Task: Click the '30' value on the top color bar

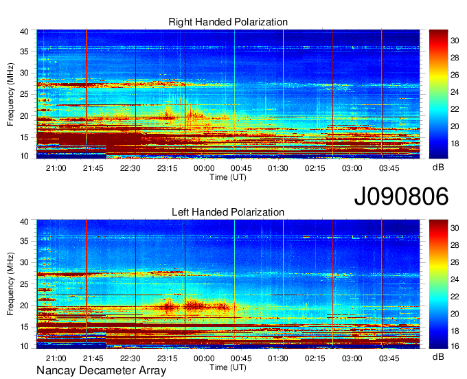Action: 455,41
